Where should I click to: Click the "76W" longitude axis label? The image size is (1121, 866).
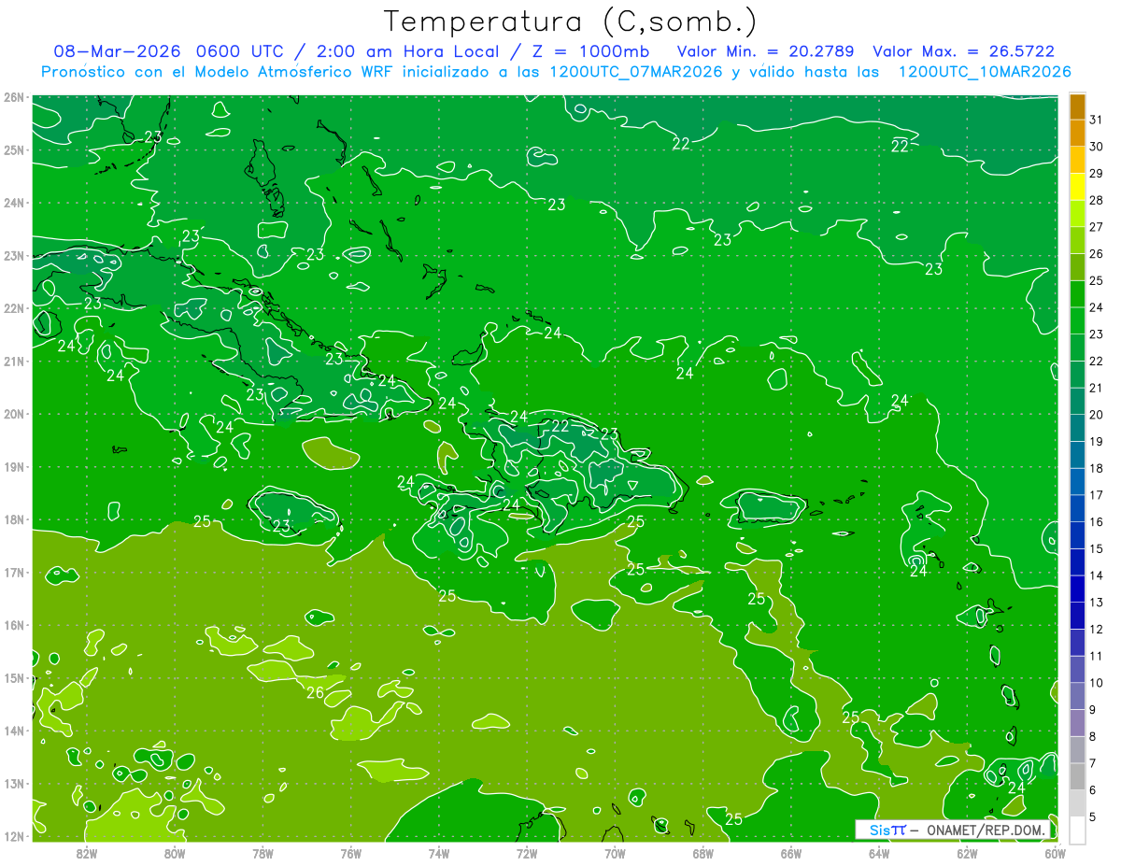click(351, 853)
